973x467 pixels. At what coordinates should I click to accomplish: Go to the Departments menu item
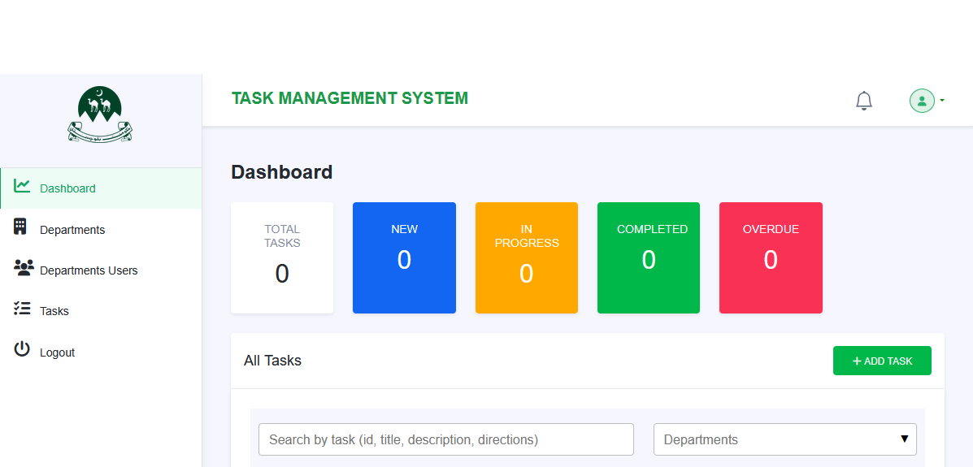tap(72, 230)
